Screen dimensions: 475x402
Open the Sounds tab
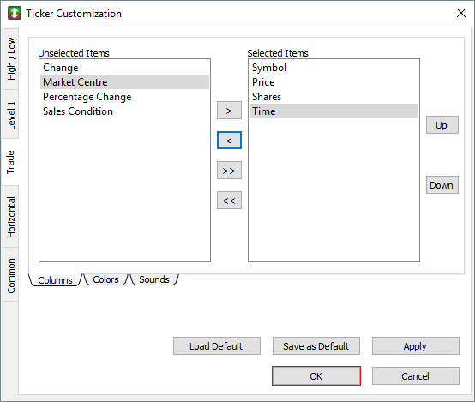(x=154, y=279)
